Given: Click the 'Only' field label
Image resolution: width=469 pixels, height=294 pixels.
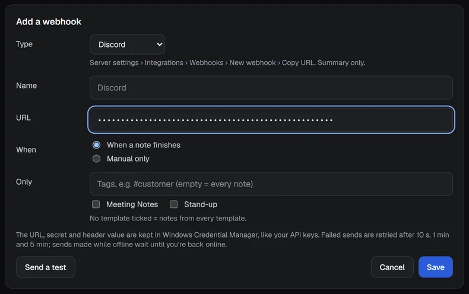Looking at the screenshot, I should point(24,182).
